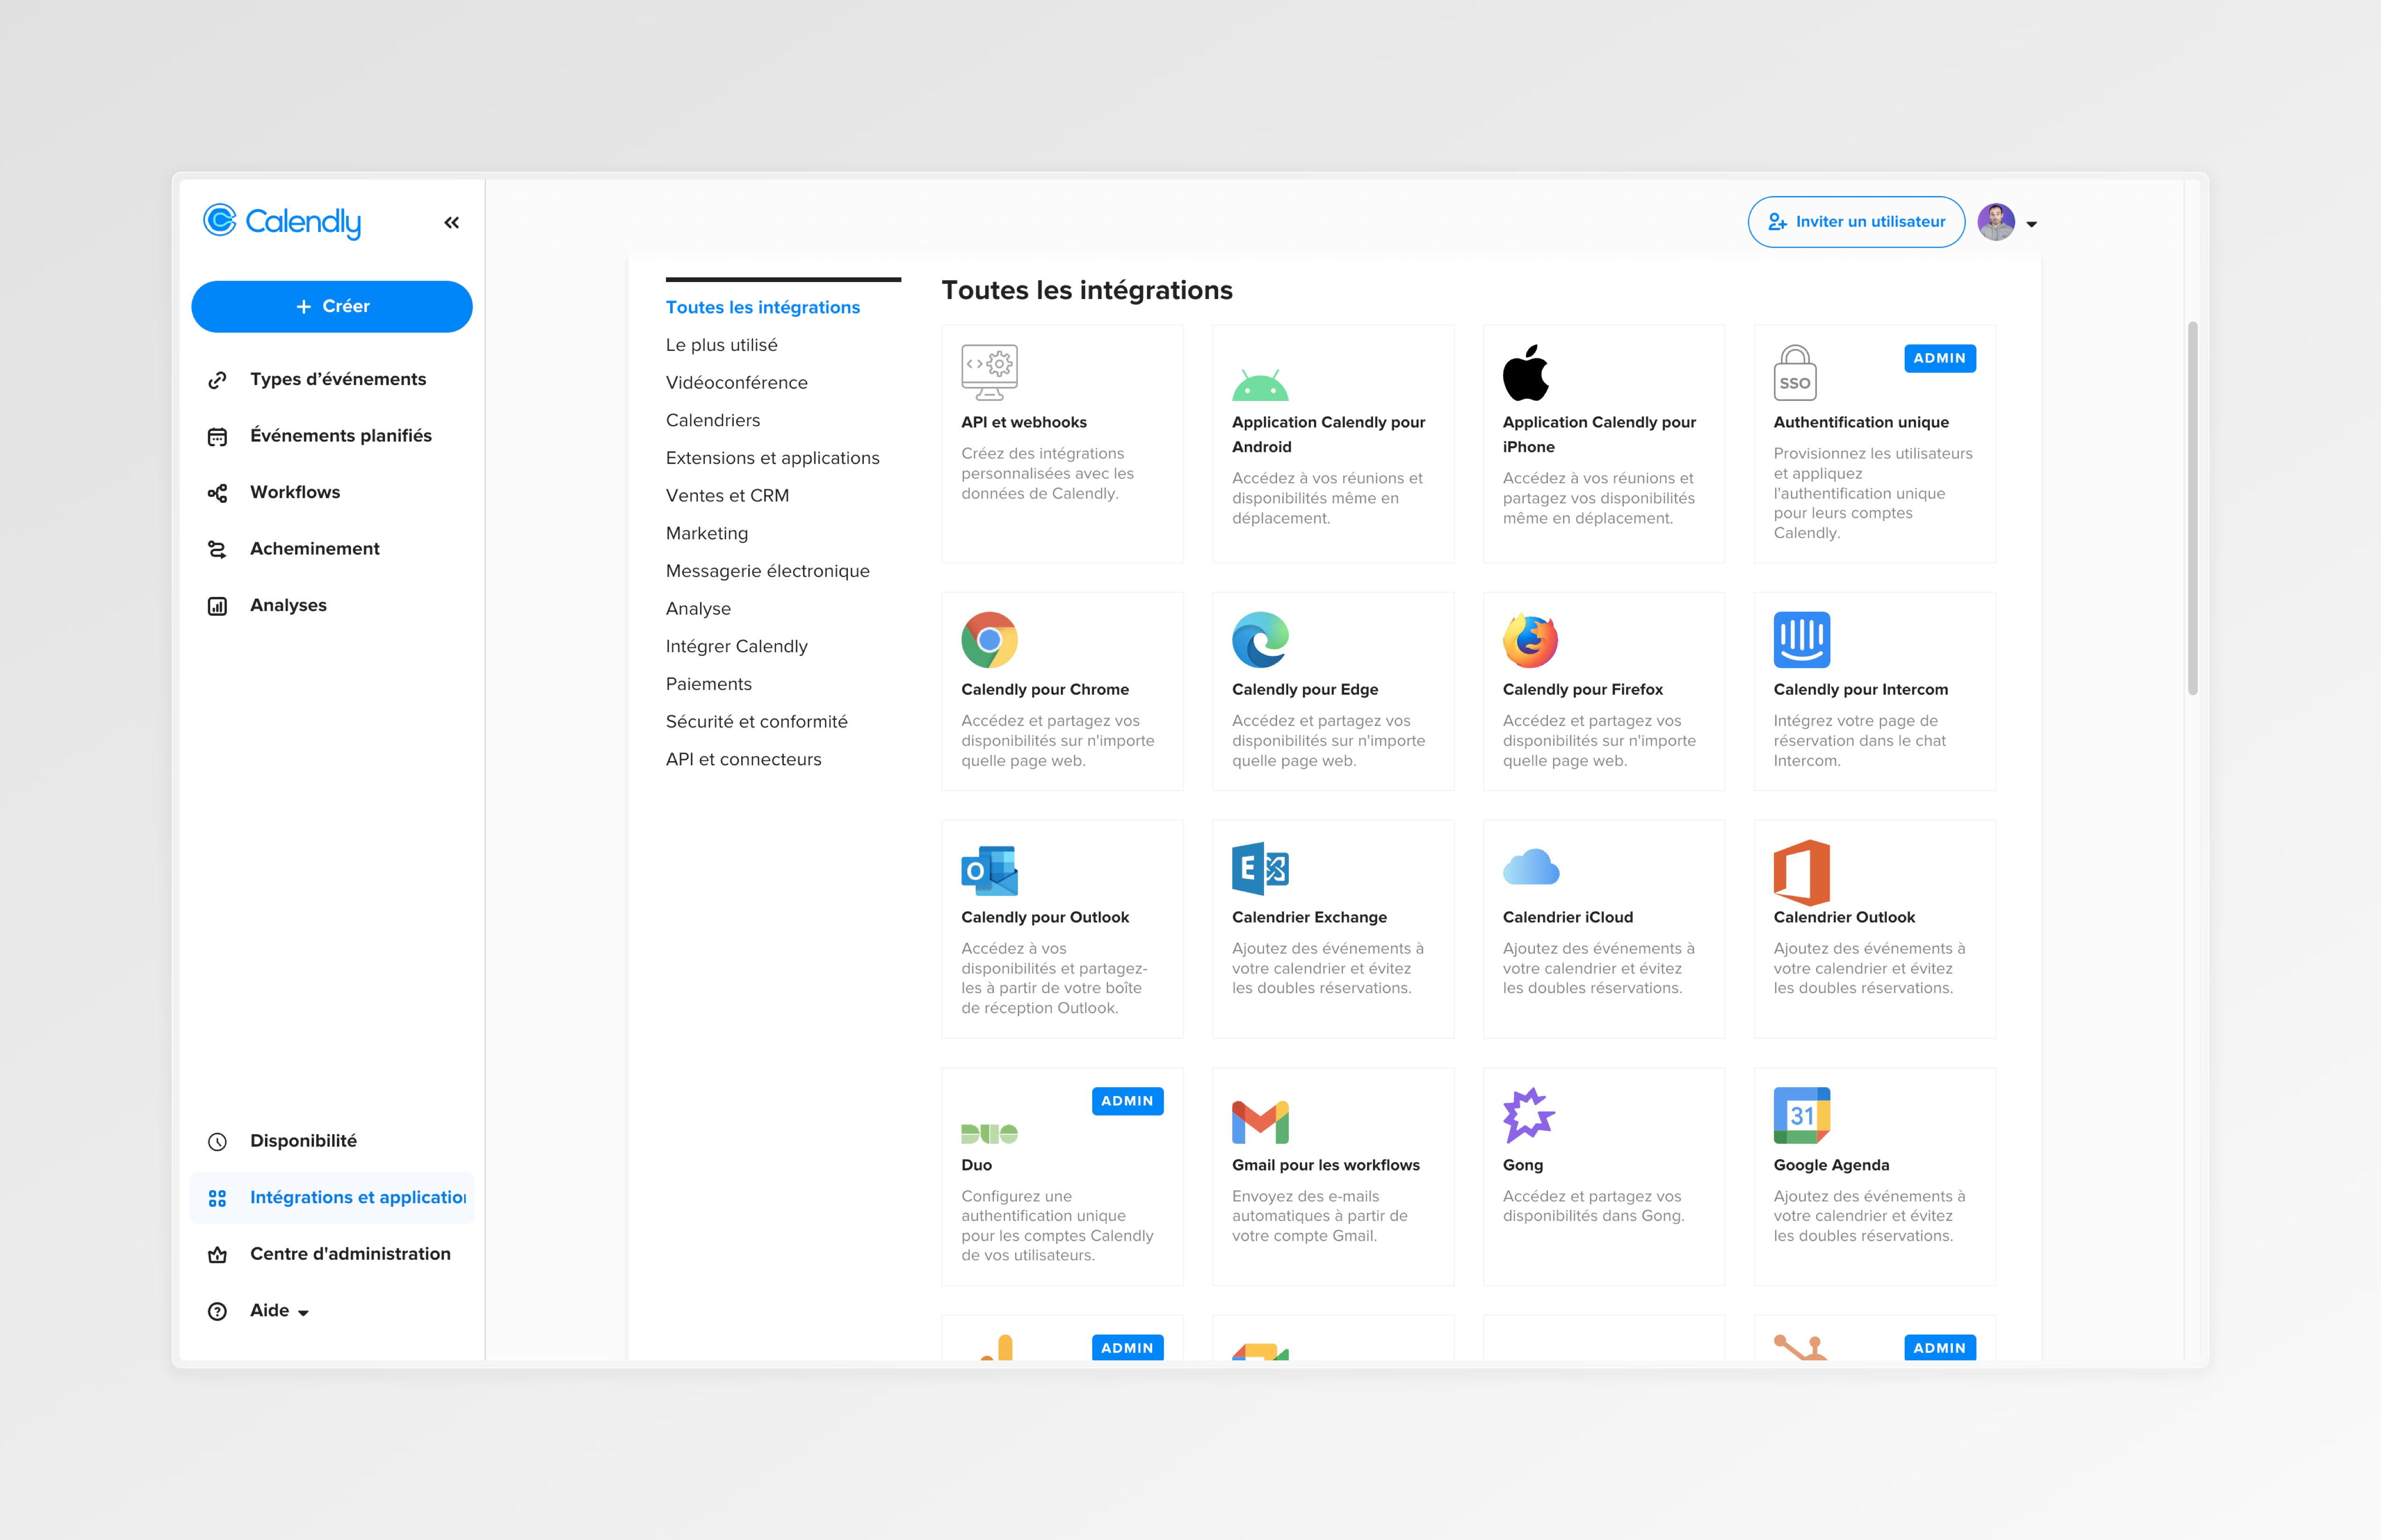Open account menu dropdown arrow

pyautogui.click(x=2031, y=224)
